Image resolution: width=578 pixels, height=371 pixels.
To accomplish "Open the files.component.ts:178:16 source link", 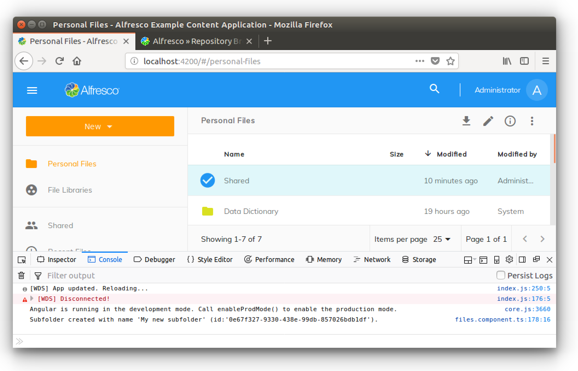I will coord(503,319).
